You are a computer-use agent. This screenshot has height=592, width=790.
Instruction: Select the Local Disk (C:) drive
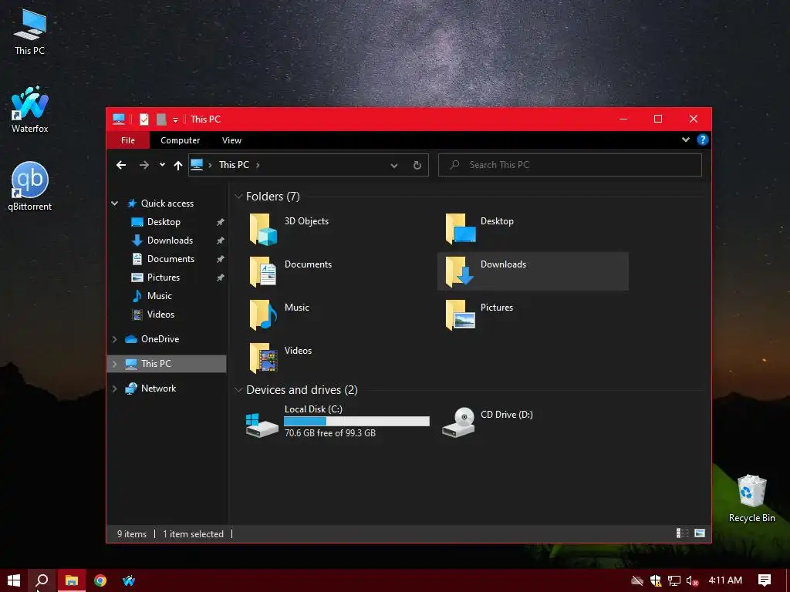coord(337,422)
